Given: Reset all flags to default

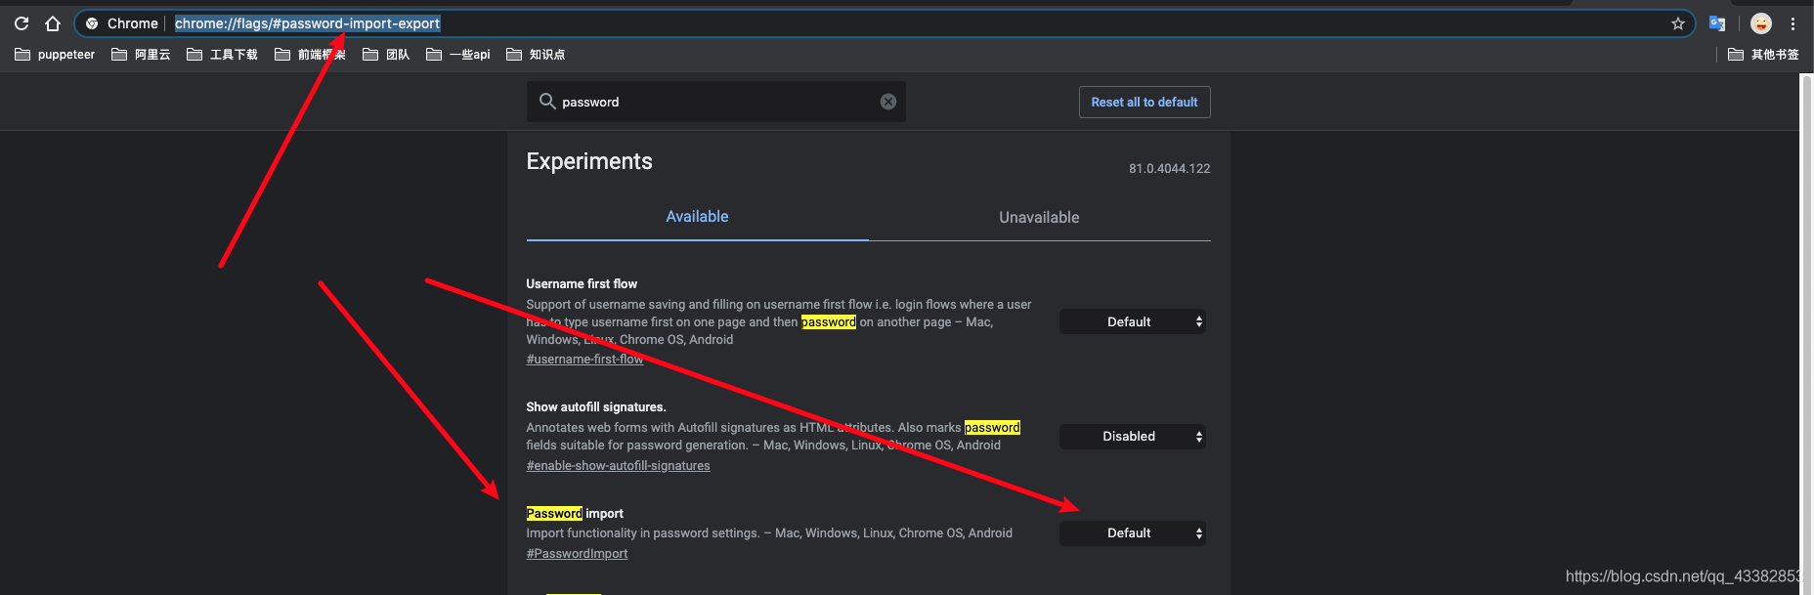Looking at the screenshot, I should point(1145,102).
